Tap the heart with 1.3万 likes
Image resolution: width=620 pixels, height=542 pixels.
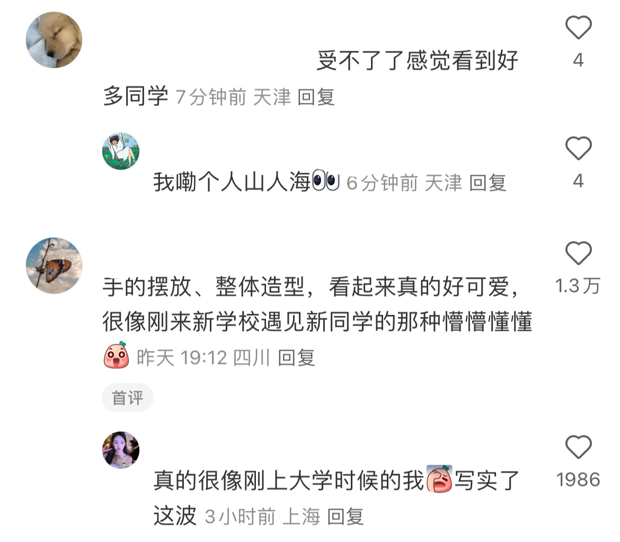[x=578, y=253]
